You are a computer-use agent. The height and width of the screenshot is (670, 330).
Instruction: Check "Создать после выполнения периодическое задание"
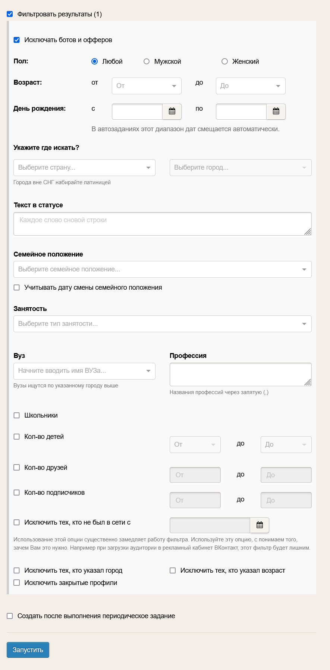pos(10,616)
